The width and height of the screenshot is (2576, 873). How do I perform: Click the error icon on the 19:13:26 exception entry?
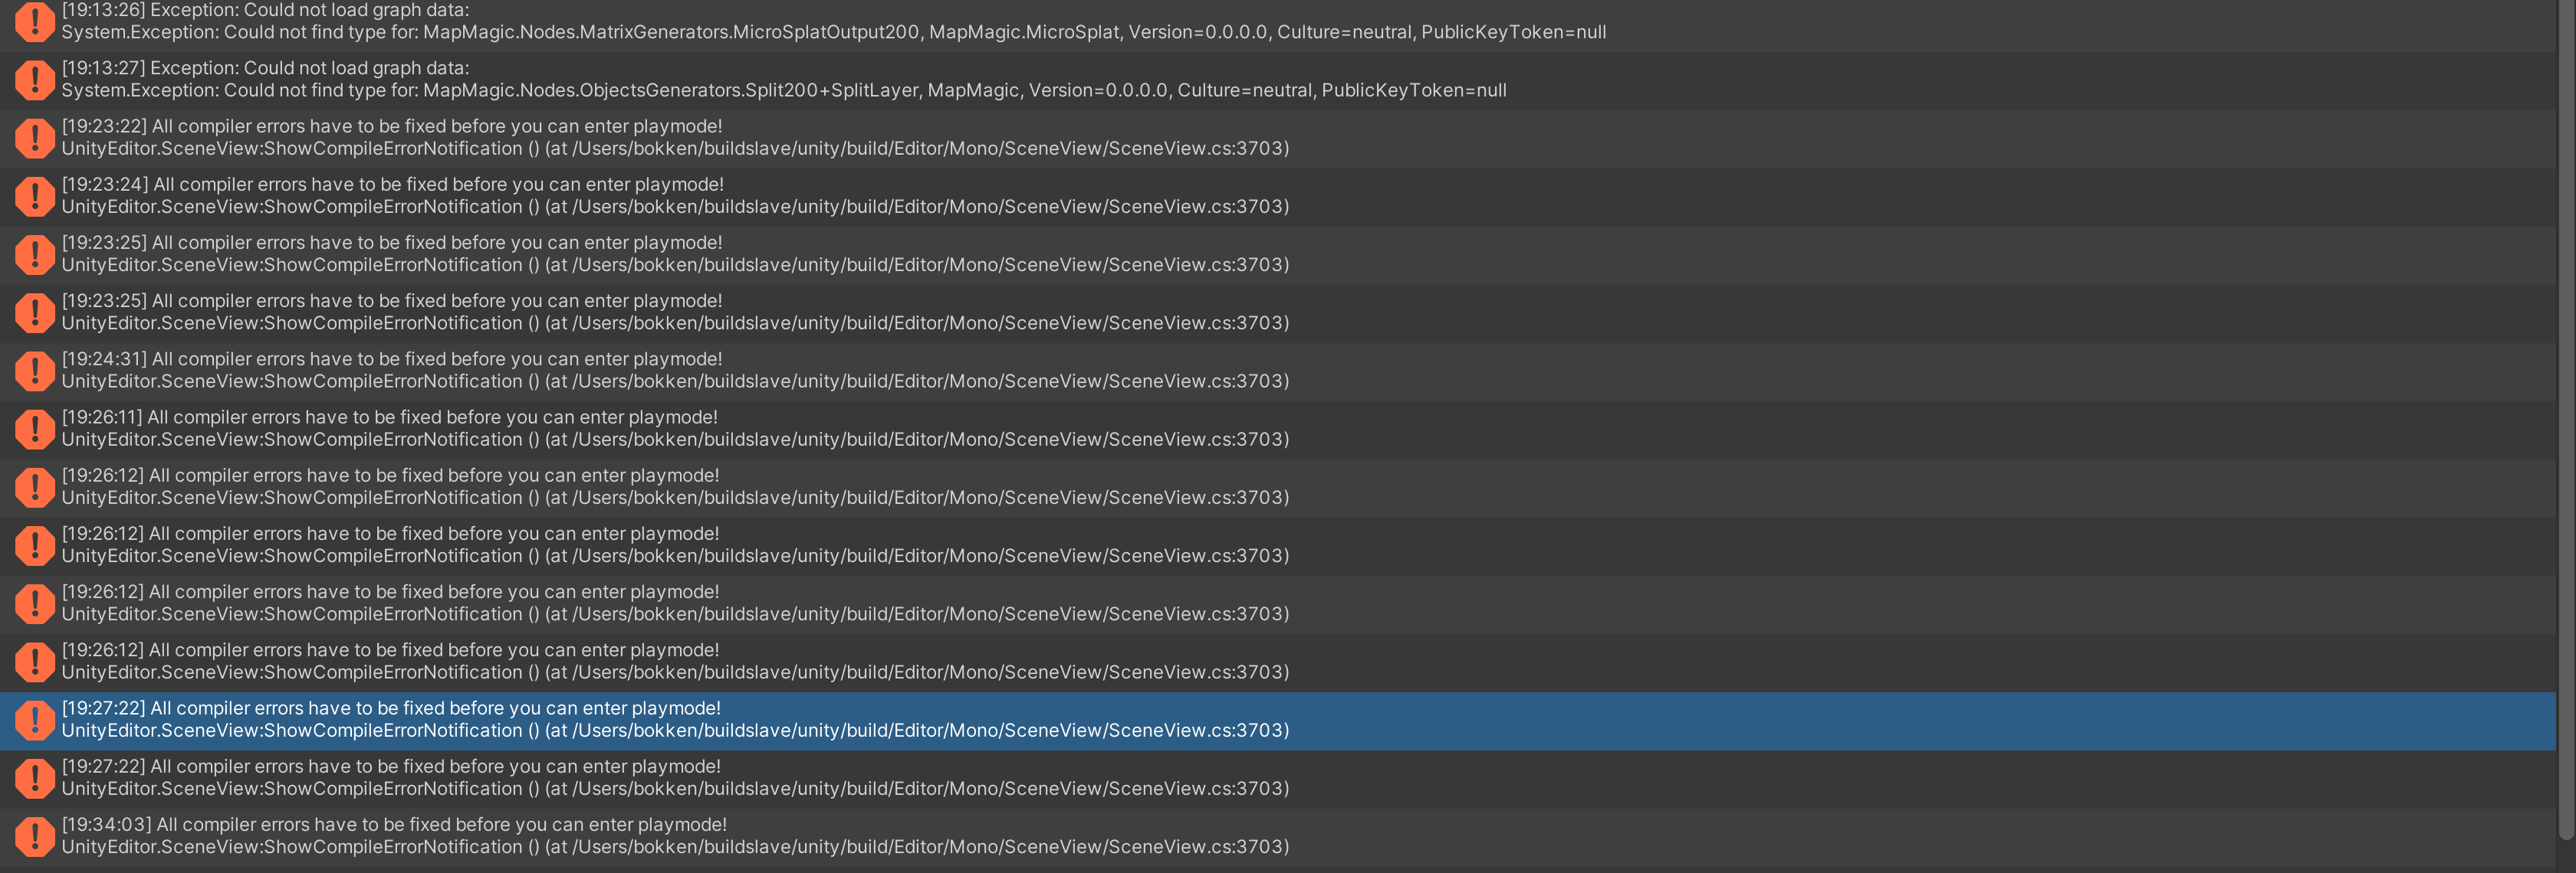35,22
